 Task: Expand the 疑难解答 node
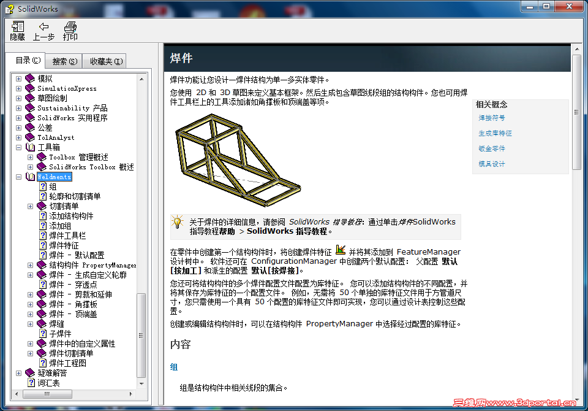click(x=18, y=374)
